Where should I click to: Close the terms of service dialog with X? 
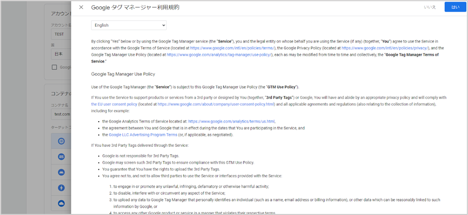pyautogui.click(x=81, y=7)
